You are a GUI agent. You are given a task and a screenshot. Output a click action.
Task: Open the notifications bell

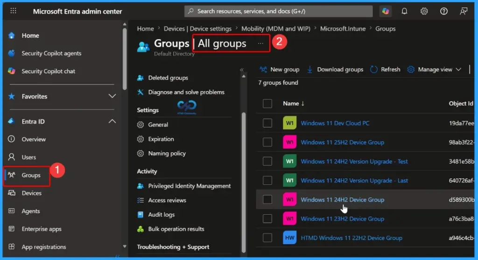(x=404, y=11)
